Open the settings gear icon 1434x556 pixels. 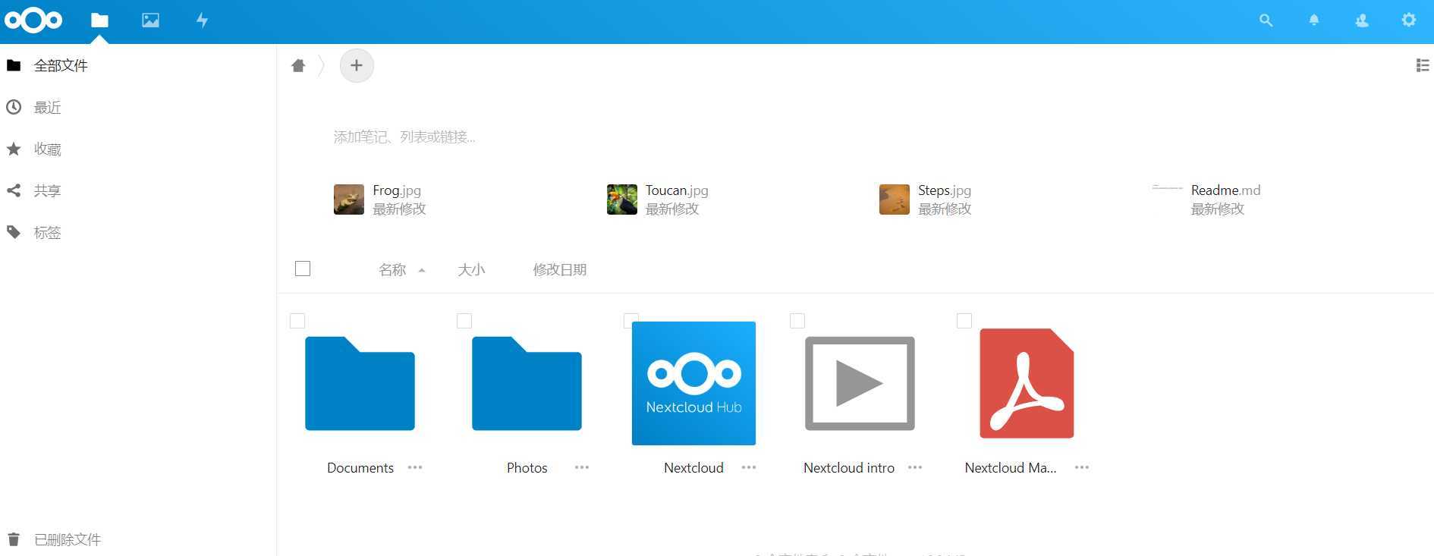(x=1409, y=20)
